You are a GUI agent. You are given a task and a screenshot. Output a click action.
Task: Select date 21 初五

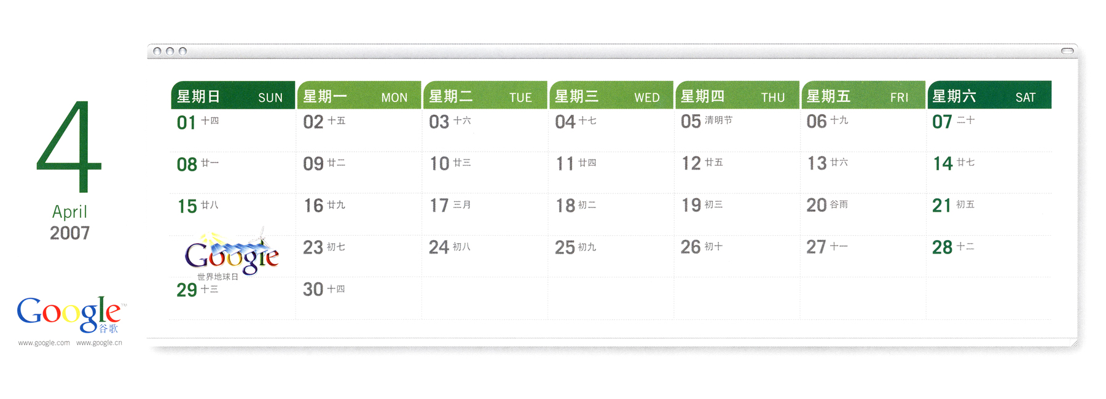954,204
